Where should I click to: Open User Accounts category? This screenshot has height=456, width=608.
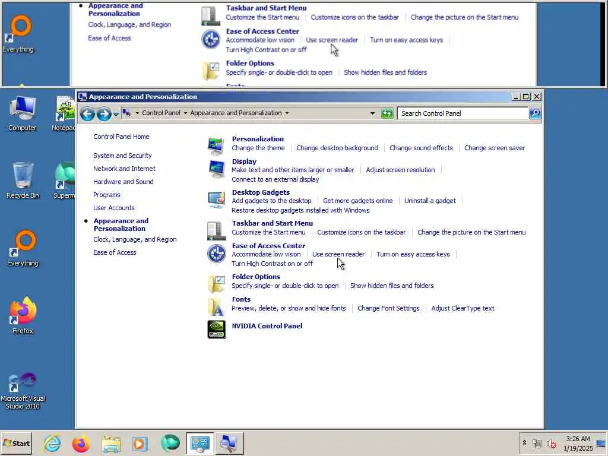click(x=113, y=208)
